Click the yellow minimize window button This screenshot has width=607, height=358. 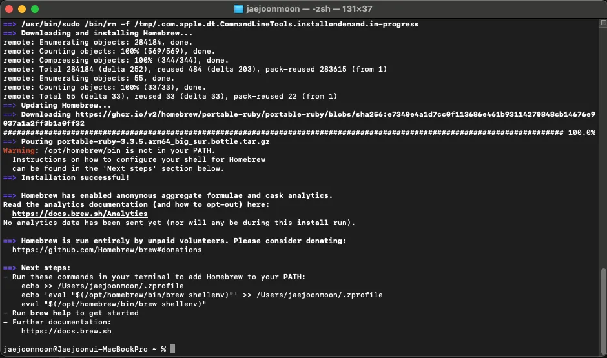point(22,9)
